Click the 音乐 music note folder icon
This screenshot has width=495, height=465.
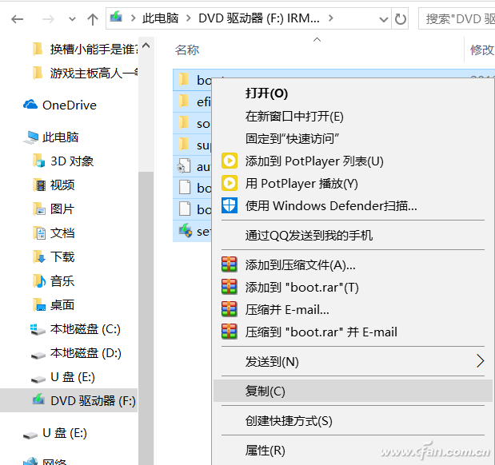click(x=39, y=280)
